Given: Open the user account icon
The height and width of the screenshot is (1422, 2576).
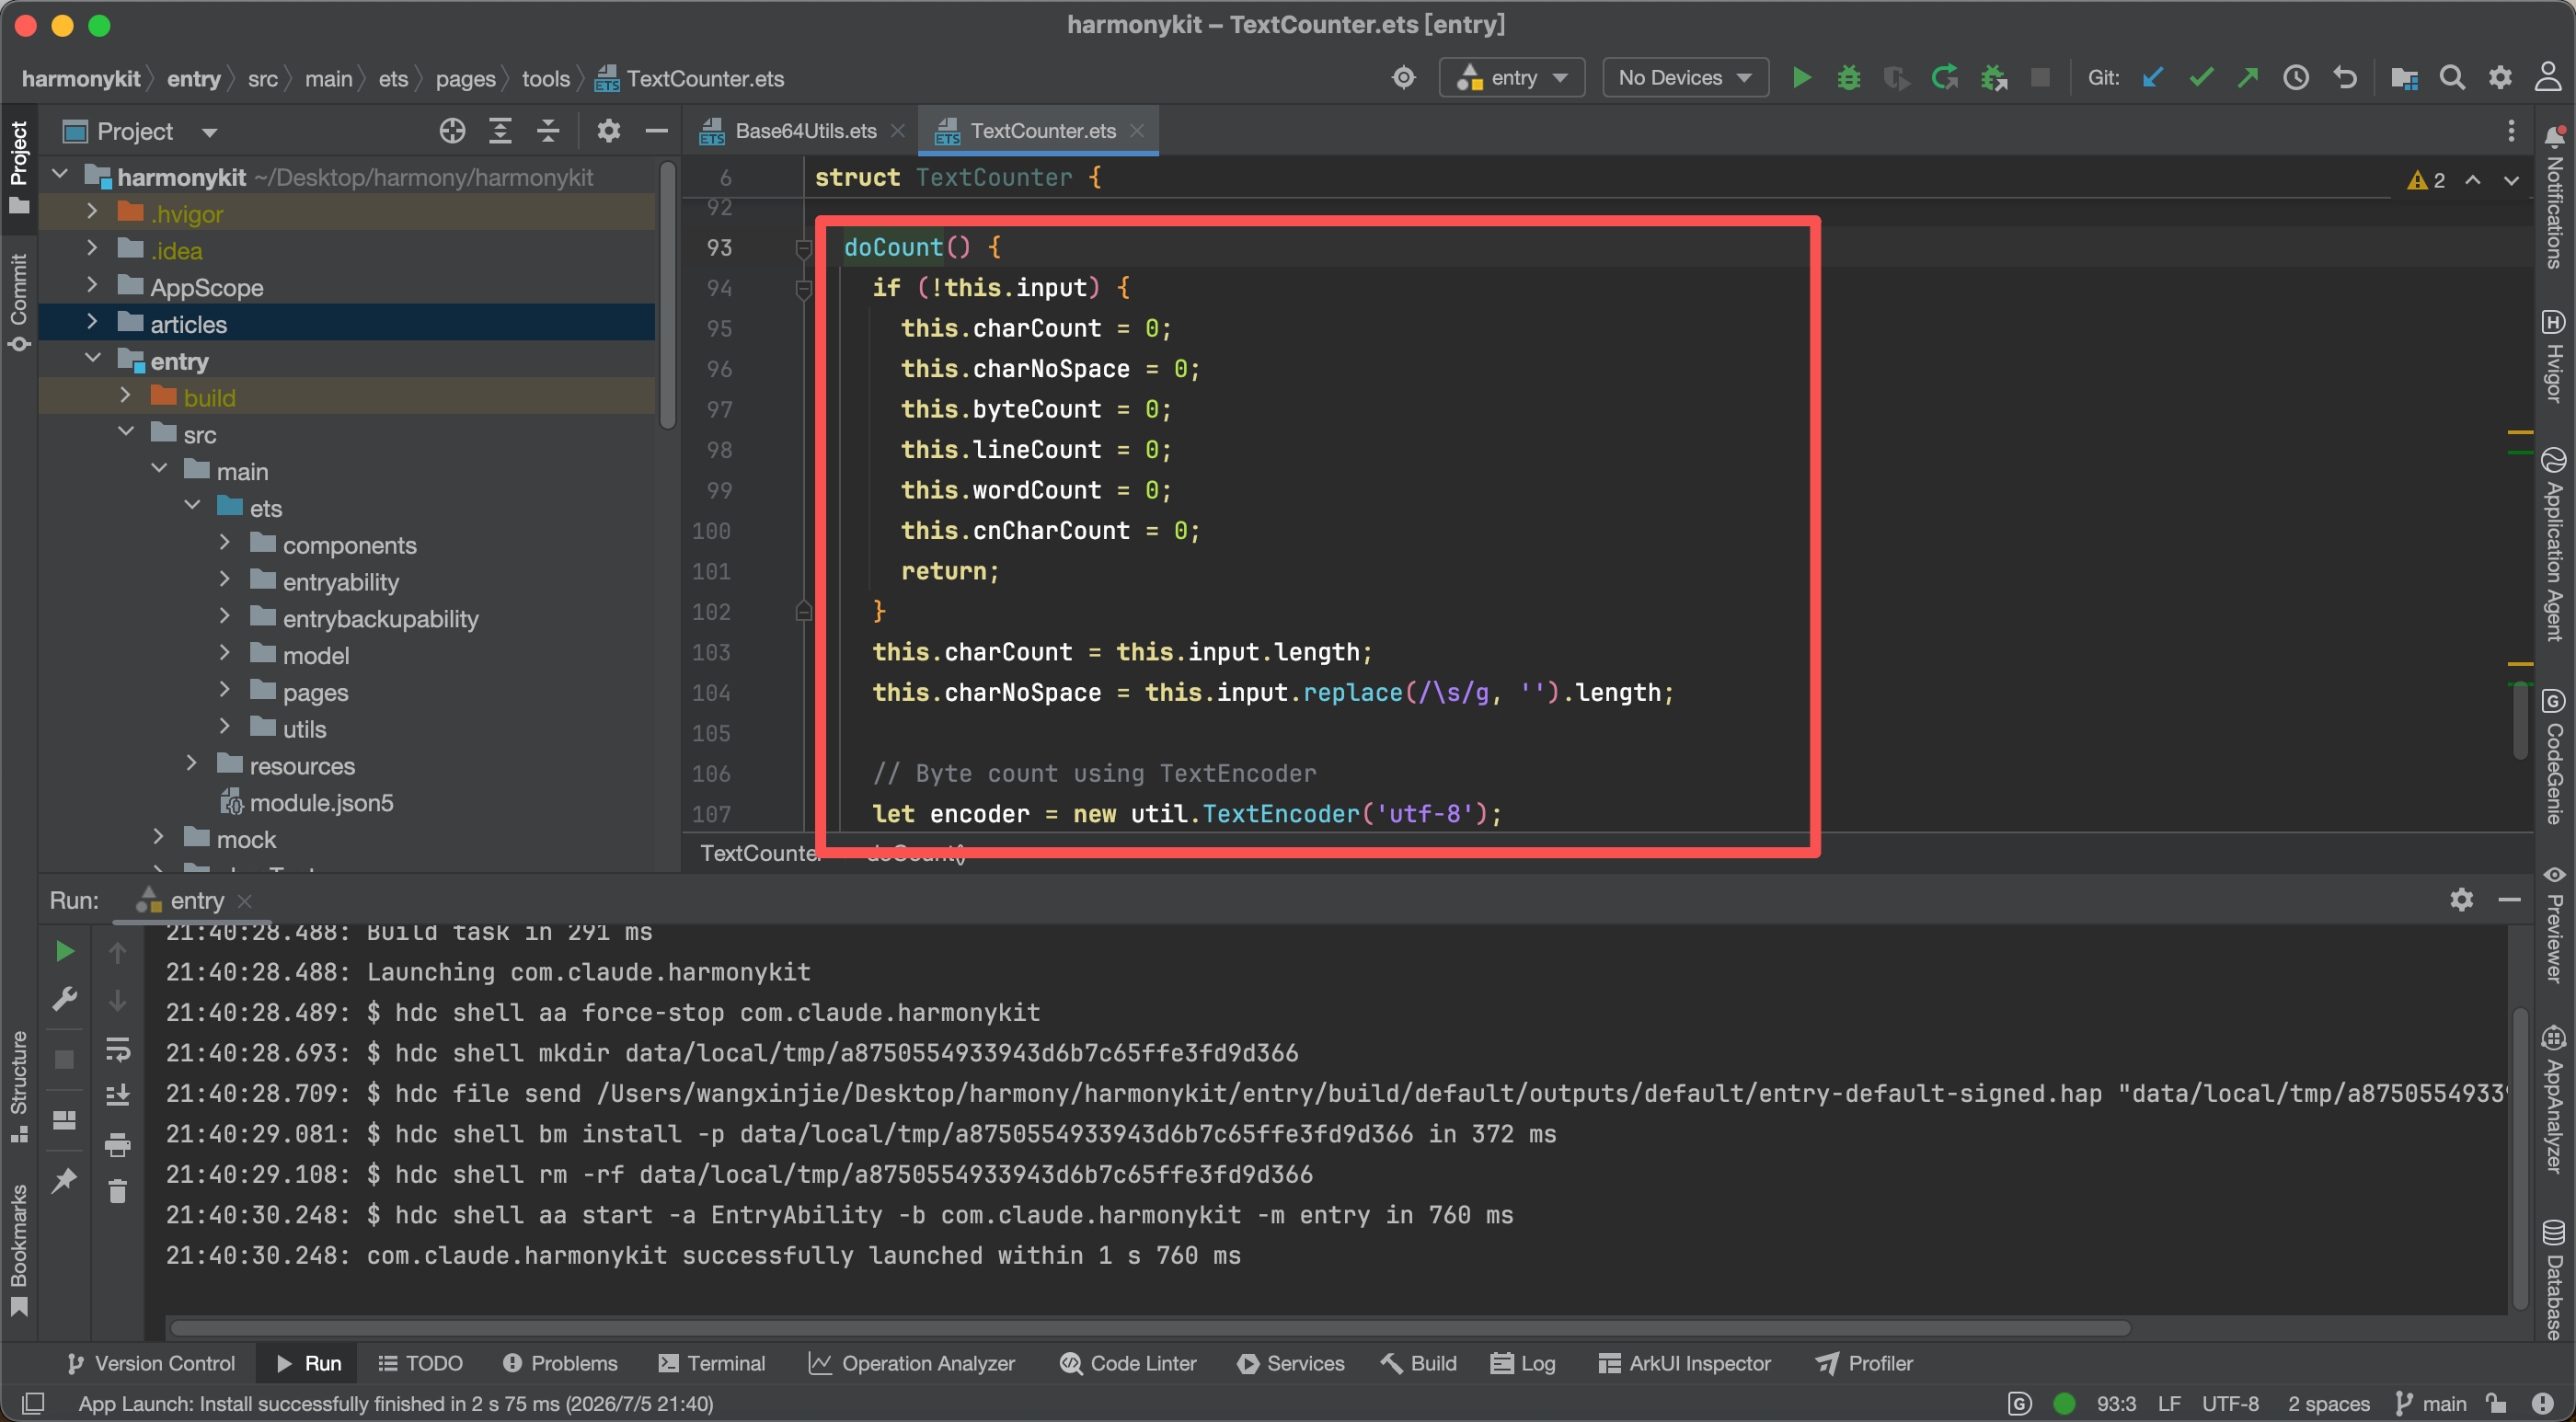Looking at the screenshot, I should 2547,78.
